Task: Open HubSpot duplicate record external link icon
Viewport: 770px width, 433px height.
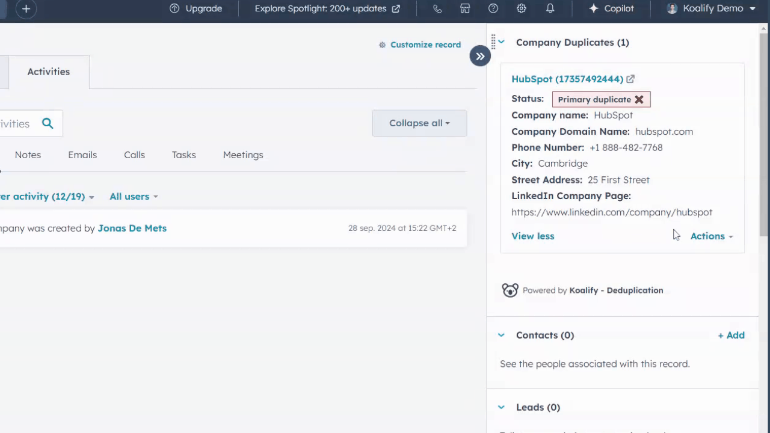Action: point(630,79)
